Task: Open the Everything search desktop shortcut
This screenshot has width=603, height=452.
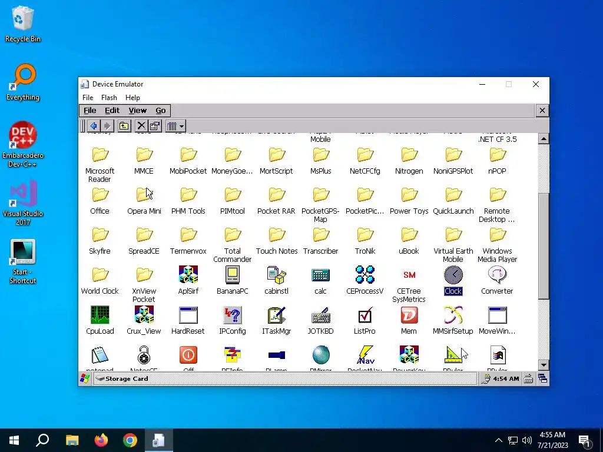Action: coord(23,82)
